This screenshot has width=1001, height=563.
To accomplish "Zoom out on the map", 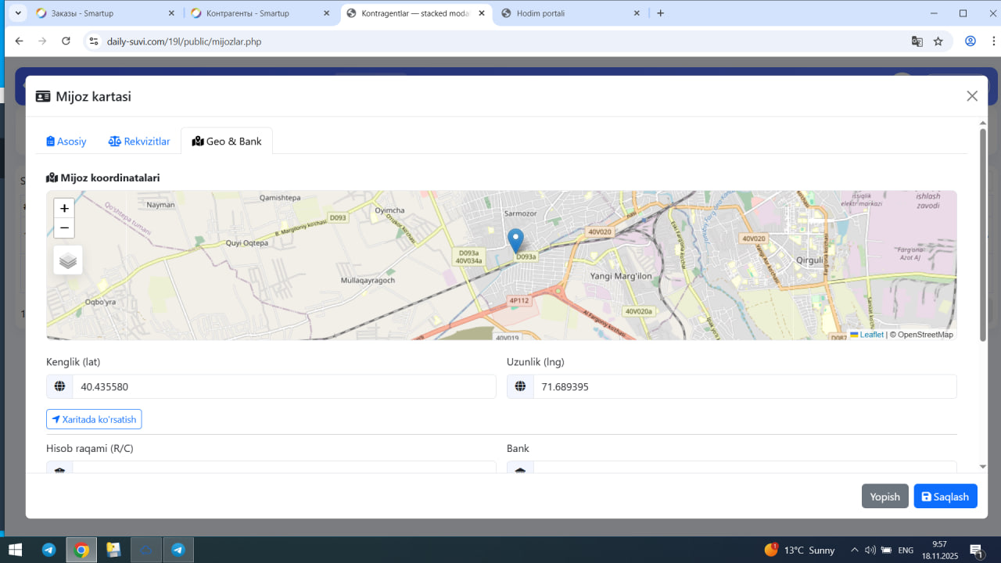I will (64, 228).
